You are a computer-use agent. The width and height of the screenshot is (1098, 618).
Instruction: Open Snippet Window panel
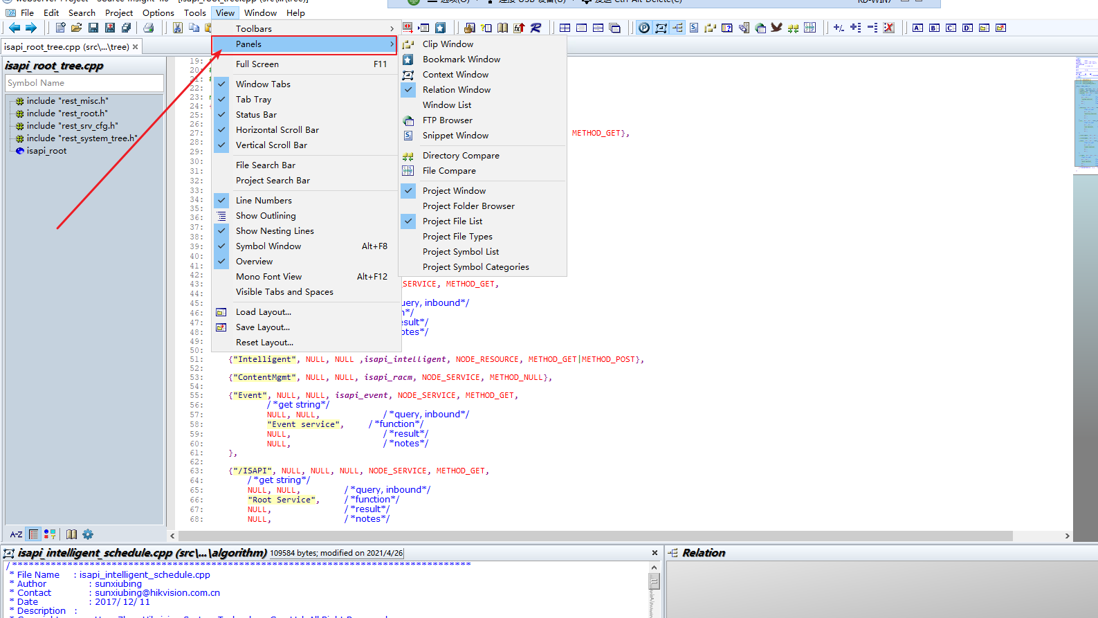point(482,135)
